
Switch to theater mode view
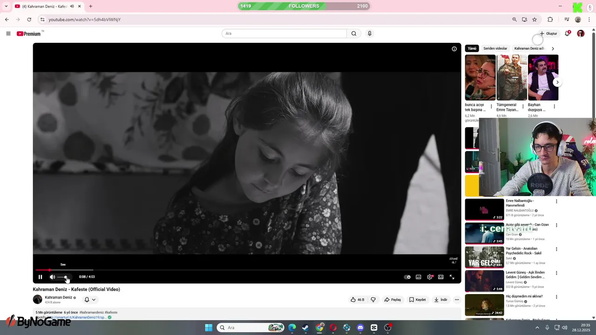pyautogui.click(x=440, y=277)
